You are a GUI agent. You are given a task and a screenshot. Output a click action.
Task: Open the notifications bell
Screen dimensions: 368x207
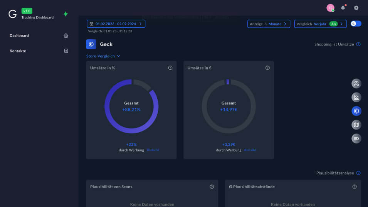343,8
